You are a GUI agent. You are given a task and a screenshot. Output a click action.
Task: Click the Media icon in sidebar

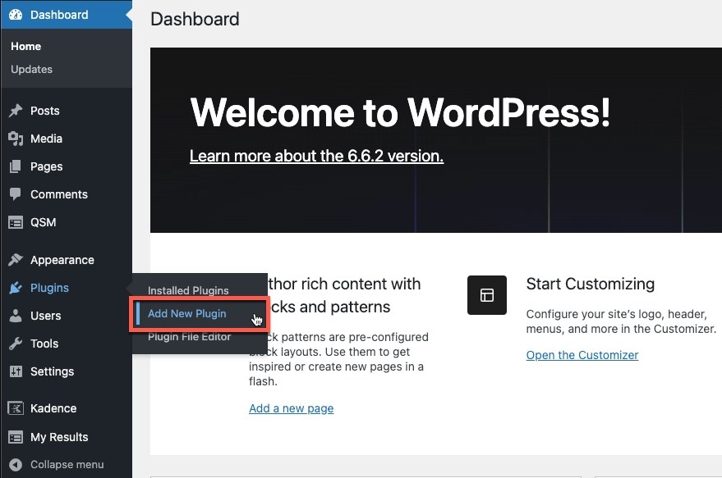[16, 139]
